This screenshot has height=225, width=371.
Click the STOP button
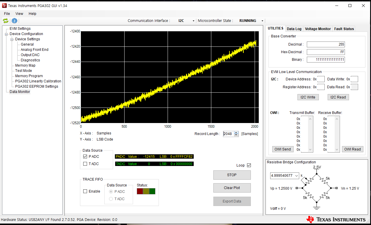click(x=232, y=175)
